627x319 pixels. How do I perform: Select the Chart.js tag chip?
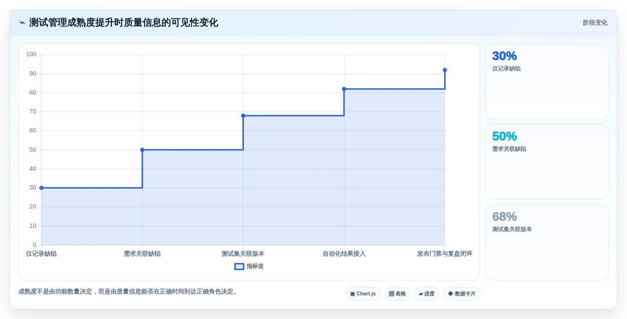(x=363, y=294)
